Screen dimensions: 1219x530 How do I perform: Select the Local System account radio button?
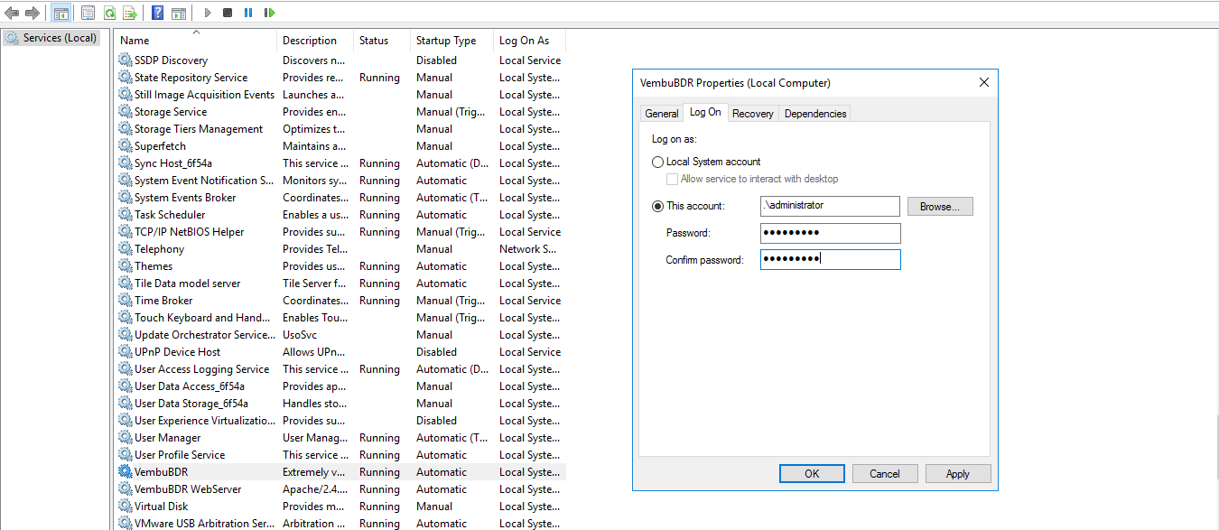tap(657, 163)
